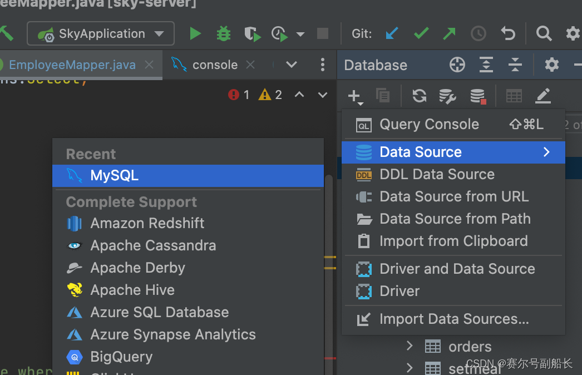
Task: Push commits with the green arrow icon
Action: point(449,33)
